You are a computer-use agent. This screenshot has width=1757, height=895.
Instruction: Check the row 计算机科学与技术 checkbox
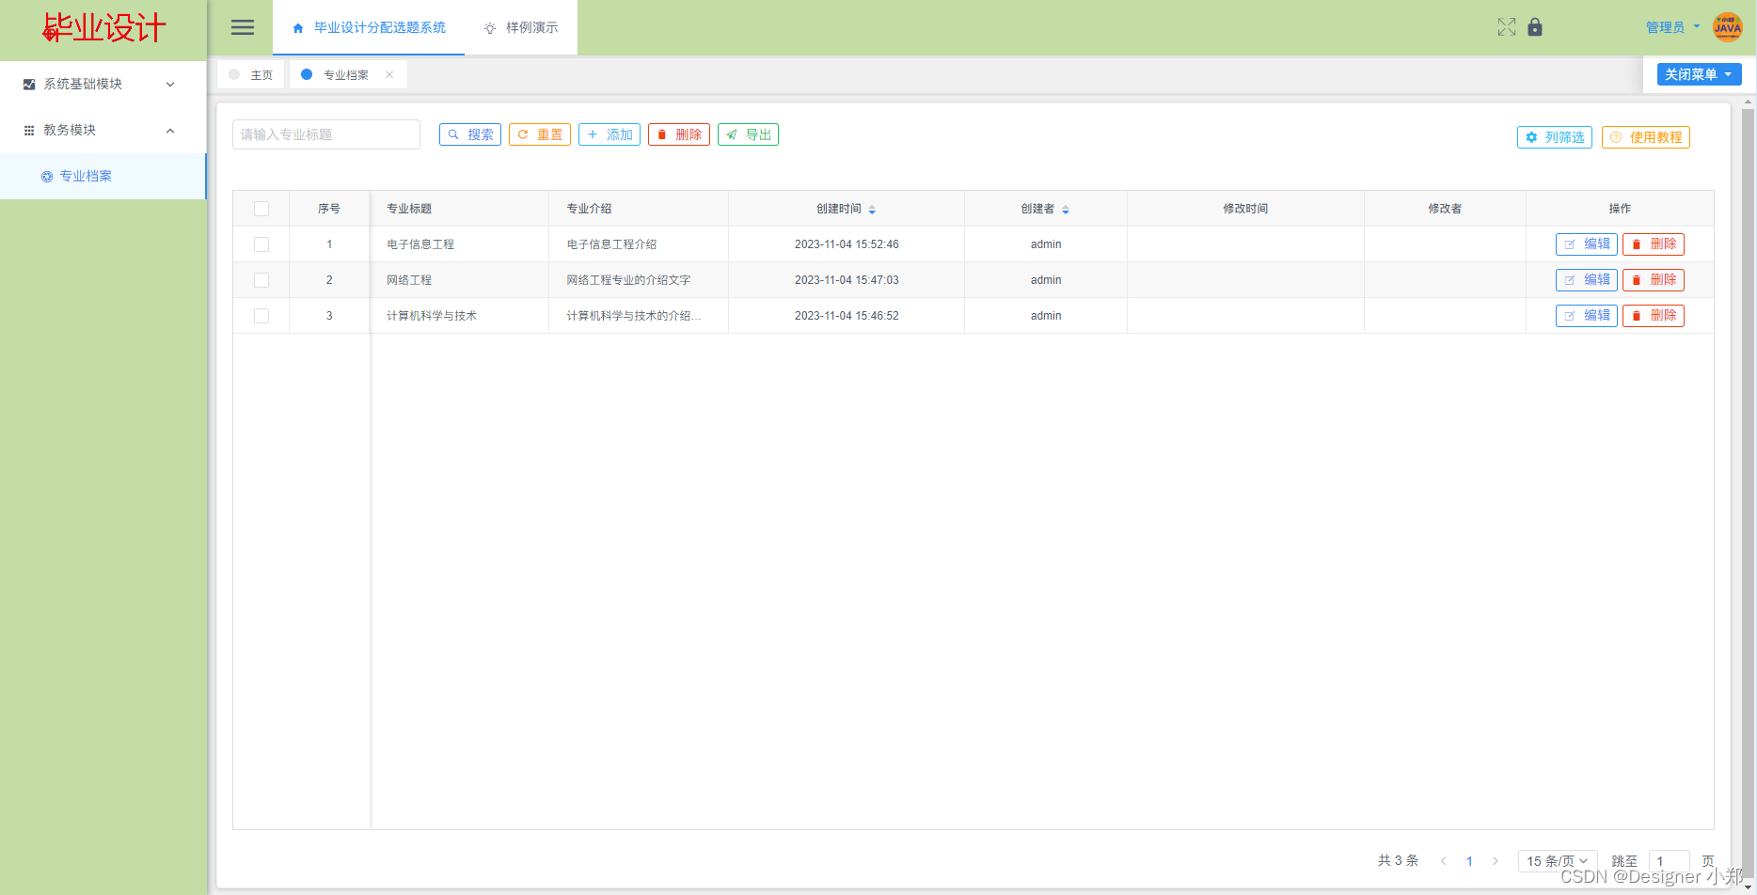click(261, 316)
